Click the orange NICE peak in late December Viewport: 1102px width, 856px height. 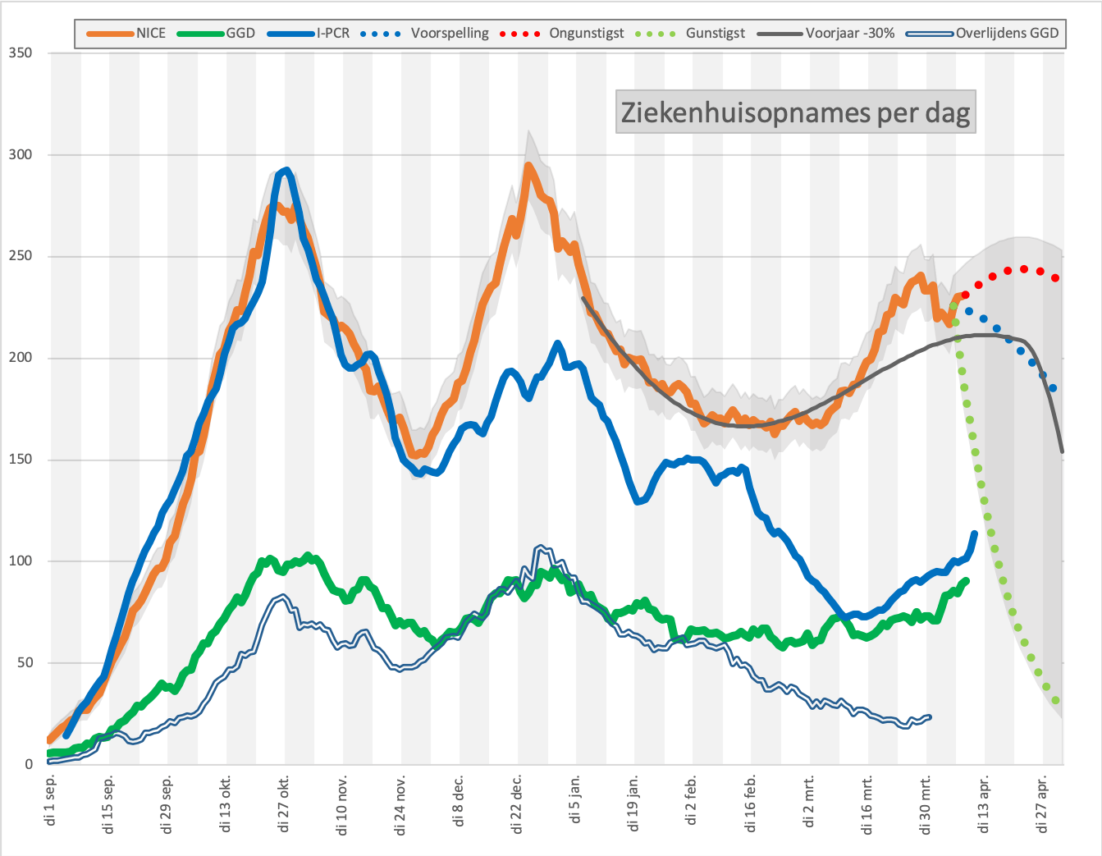click(x=528, y=167)
